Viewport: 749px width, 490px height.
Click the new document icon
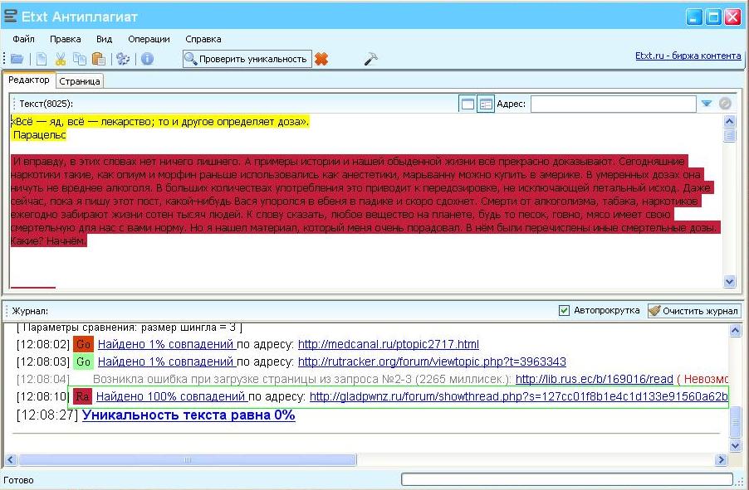41,59
